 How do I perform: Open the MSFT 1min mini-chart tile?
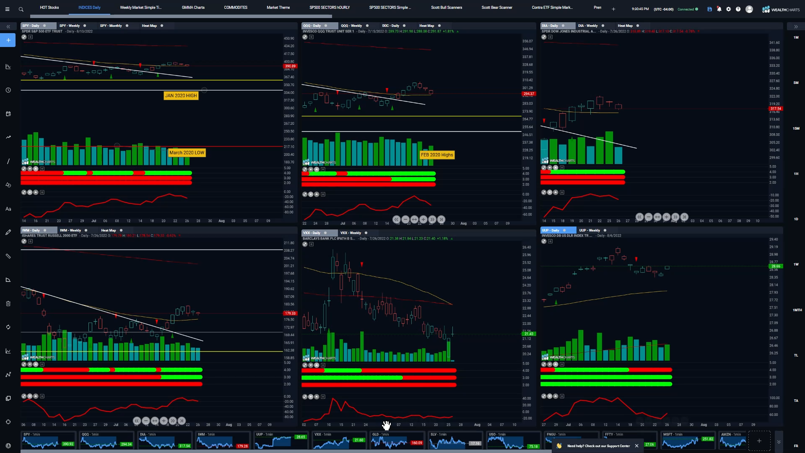click(688, 441)
